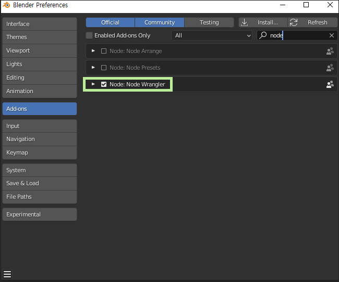This screenshot has width=339, height=282.
Task: Open the Experimental section
Action: (40, 214)
